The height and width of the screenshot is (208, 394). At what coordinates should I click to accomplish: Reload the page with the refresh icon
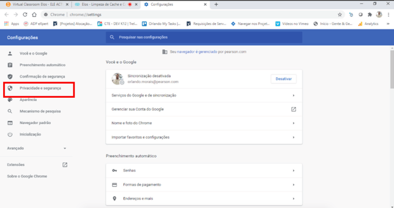click(x=25, y=15)
